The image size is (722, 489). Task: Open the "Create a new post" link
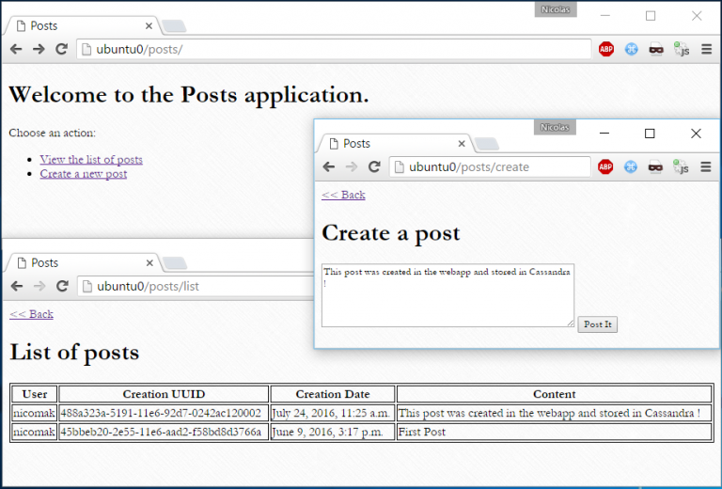pos(83,174)
